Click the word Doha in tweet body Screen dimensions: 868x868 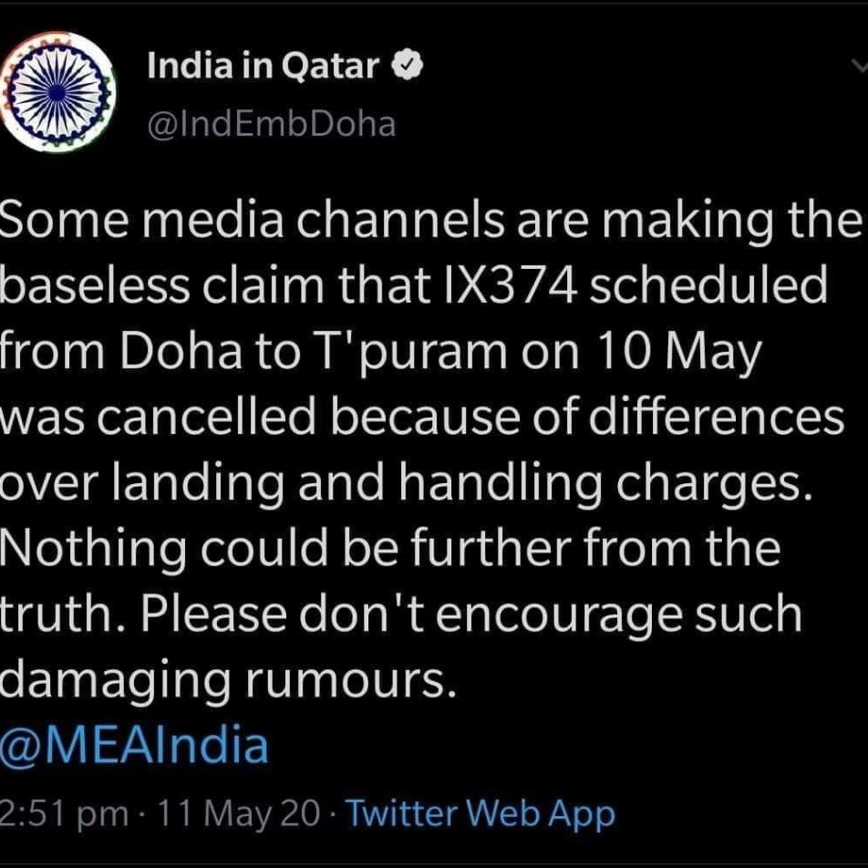(181, 352)
